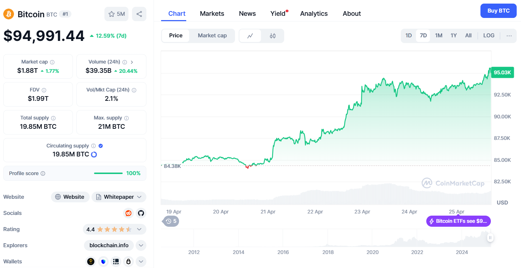This screenshot has height=268, width=521.
Task: Click the FDV info icon
Action: pyautogui.click(x=44, y=90)
